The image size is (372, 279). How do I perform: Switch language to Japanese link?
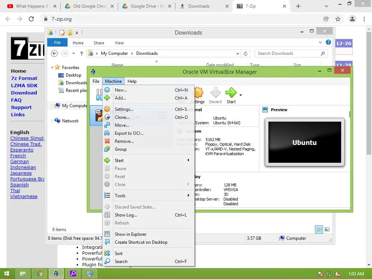tap(21, 173)
